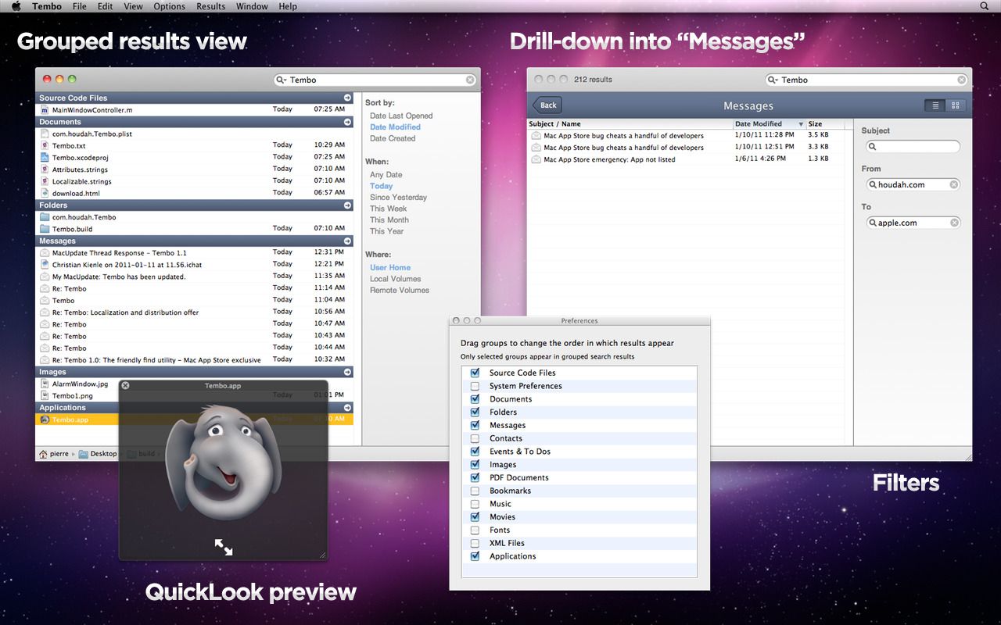Viewport: 1001px width, 625px height.
Task: Select Tembo.xcodeproj file icon
Action: 45,158
